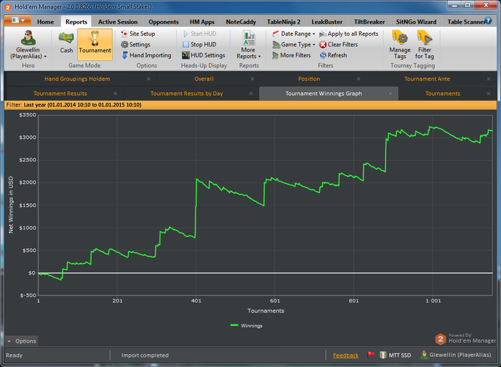Open the LeakBuster tab
501x367 pixels.
tap(327, 21)
